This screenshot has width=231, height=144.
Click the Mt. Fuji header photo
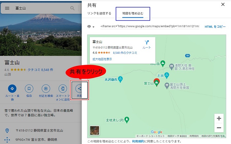coord(41,35)
